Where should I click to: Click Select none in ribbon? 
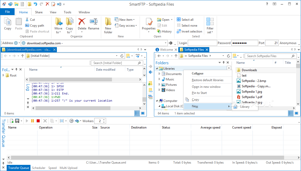tap(187, 25)
